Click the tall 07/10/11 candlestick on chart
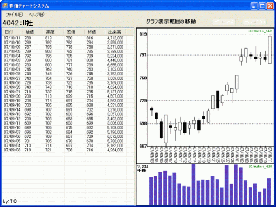Image resolution: width=276 pixels, height=207 pixels. (270, 50)
